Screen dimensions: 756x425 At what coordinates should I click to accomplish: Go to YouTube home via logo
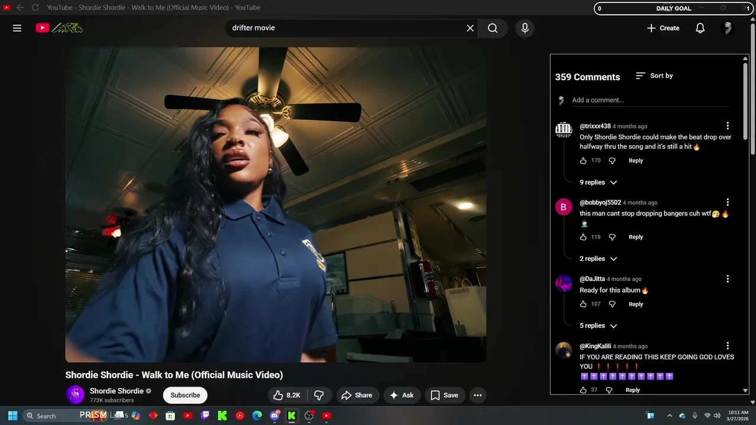(59, 28)
